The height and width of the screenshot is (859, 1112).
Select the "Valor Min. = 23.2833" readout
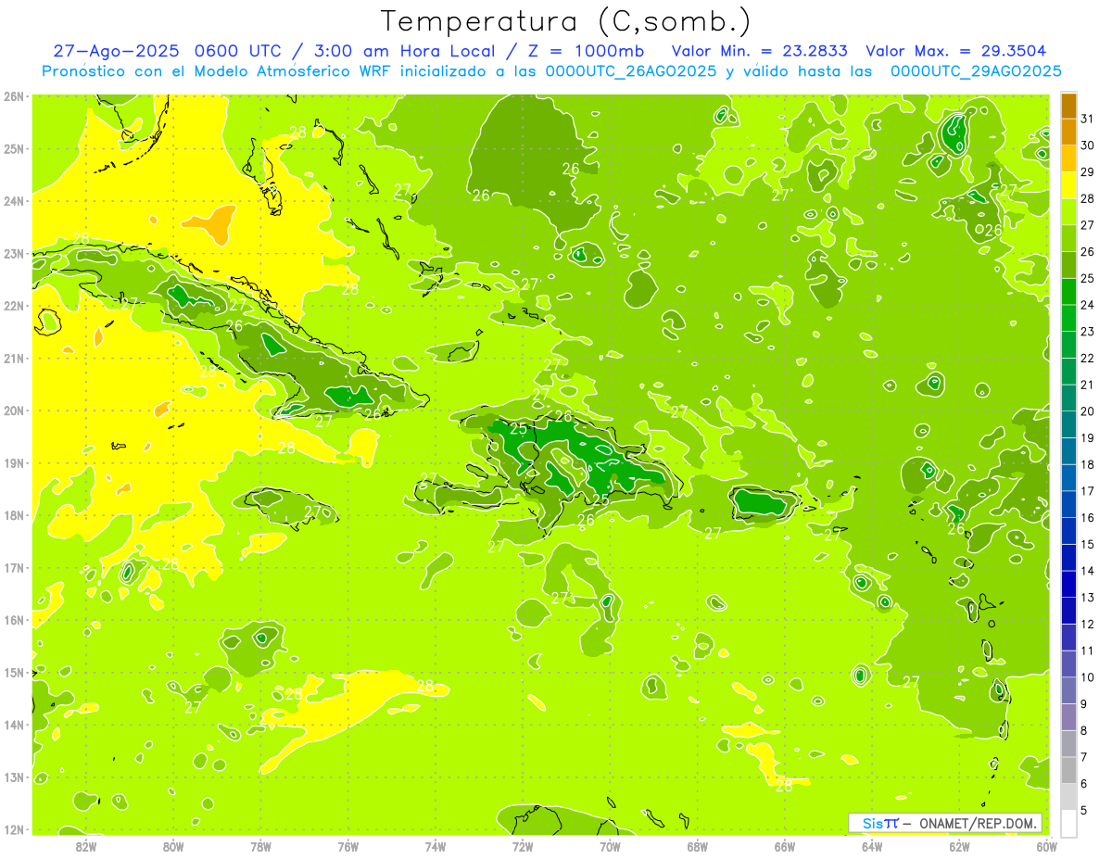tap(760, 51)
